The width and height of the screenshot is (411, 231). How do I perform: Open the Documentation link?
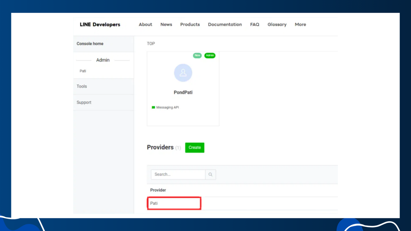225,25
